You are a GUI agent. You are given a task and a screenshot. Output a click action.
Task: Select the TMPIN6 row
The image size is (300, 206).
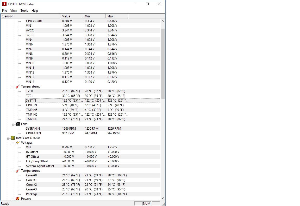pyautogui.click(x=93, y=115)
